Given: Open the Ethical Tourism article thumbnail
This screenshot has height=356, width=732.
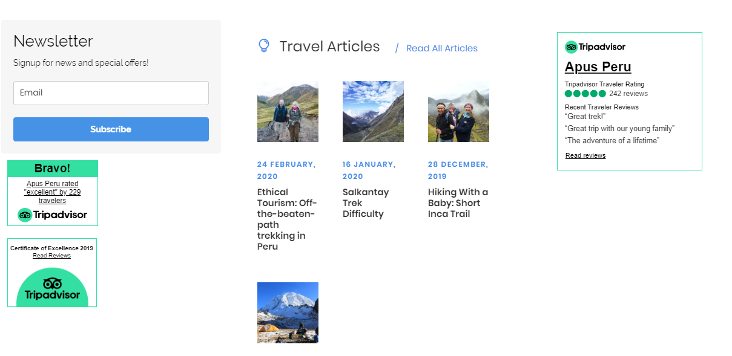Looking at the screenshot, I should [288, 112].
